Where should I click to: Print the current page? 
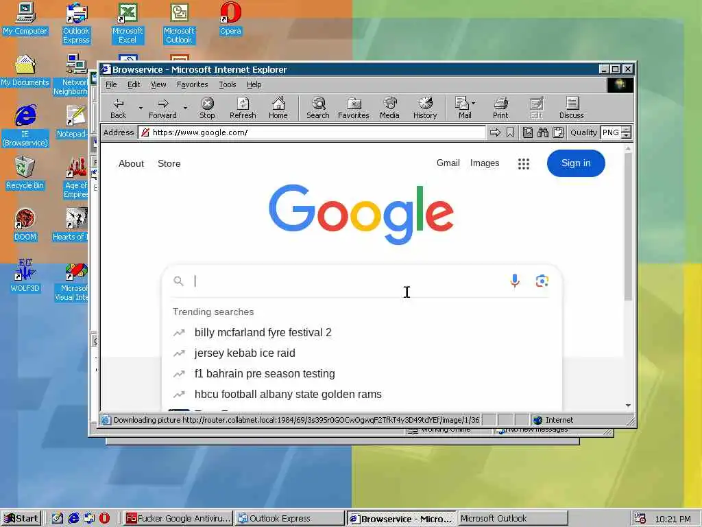[500, 108]
